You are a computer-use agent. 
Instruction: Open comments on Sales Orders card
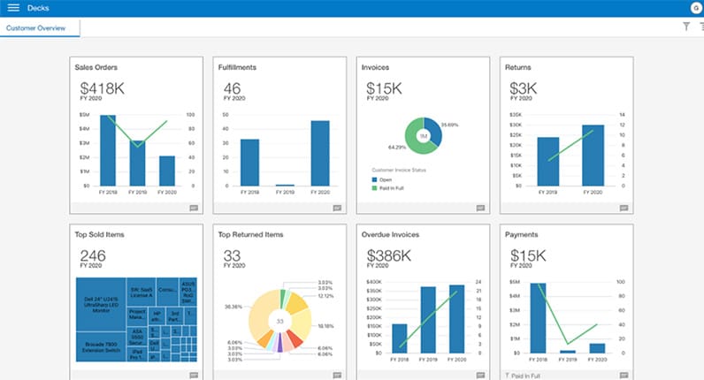pyautogui.click(x=194, y=208)
